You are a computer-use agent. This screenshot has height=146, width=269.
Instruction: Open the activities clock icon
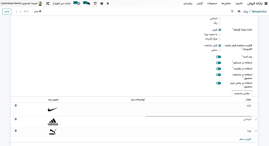78,3
